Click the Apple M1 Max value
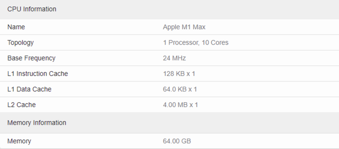 (x=184, y=27)
